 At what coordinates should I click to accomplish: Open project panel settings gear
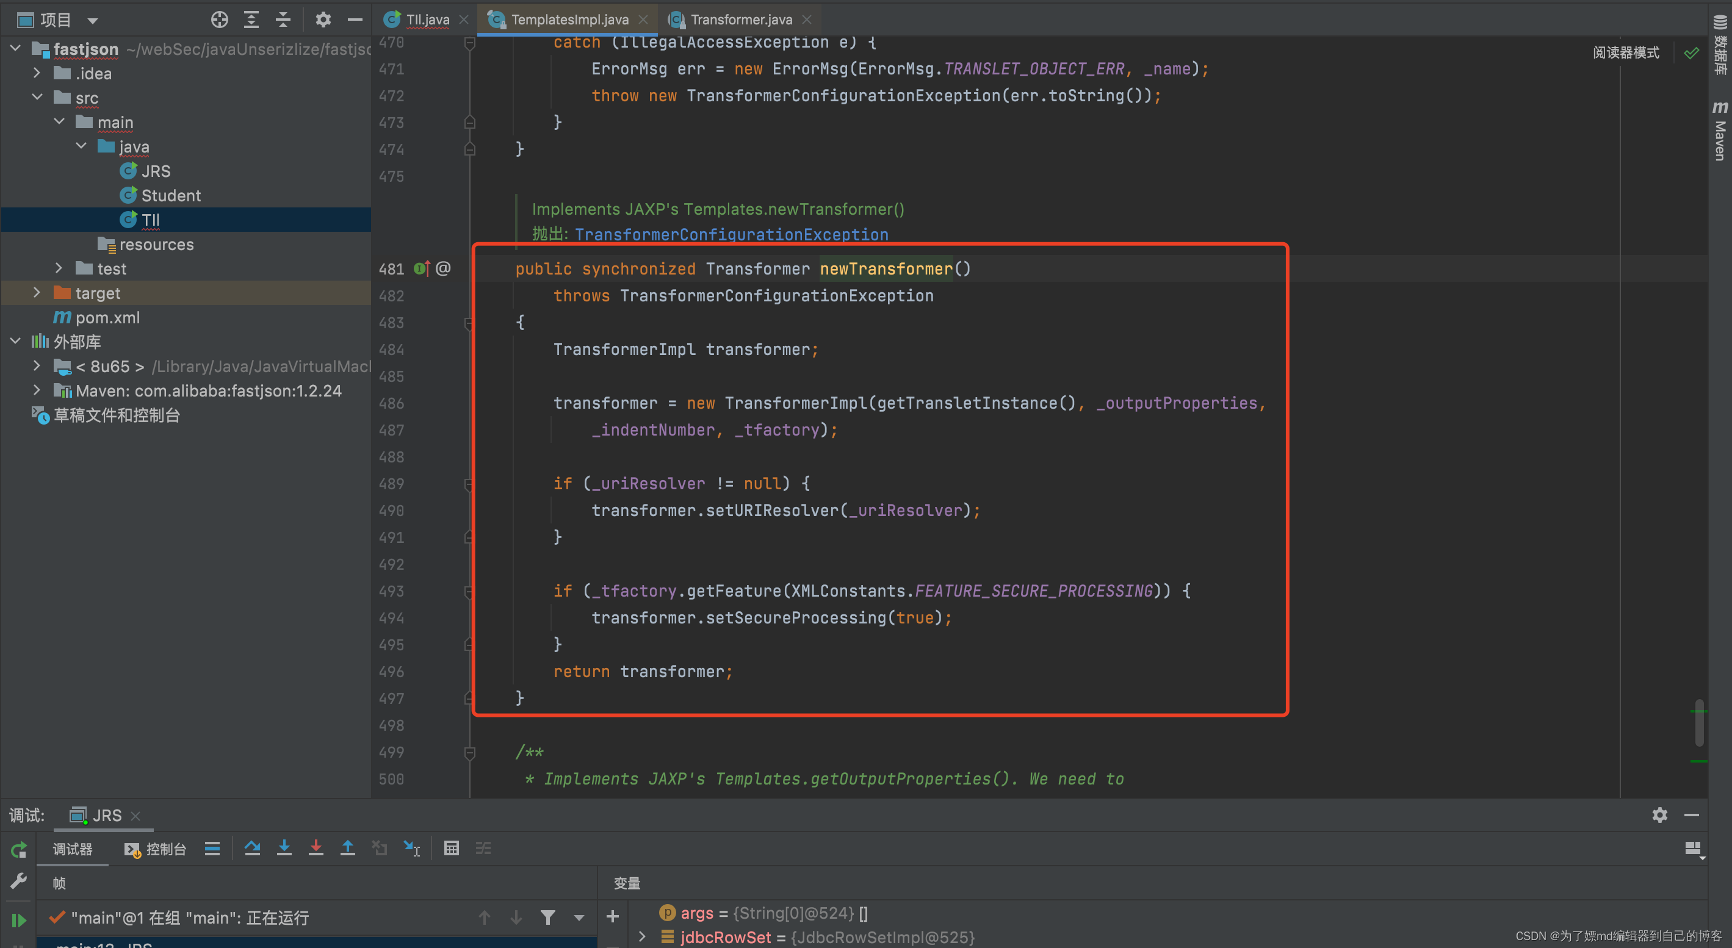point(323,20)
